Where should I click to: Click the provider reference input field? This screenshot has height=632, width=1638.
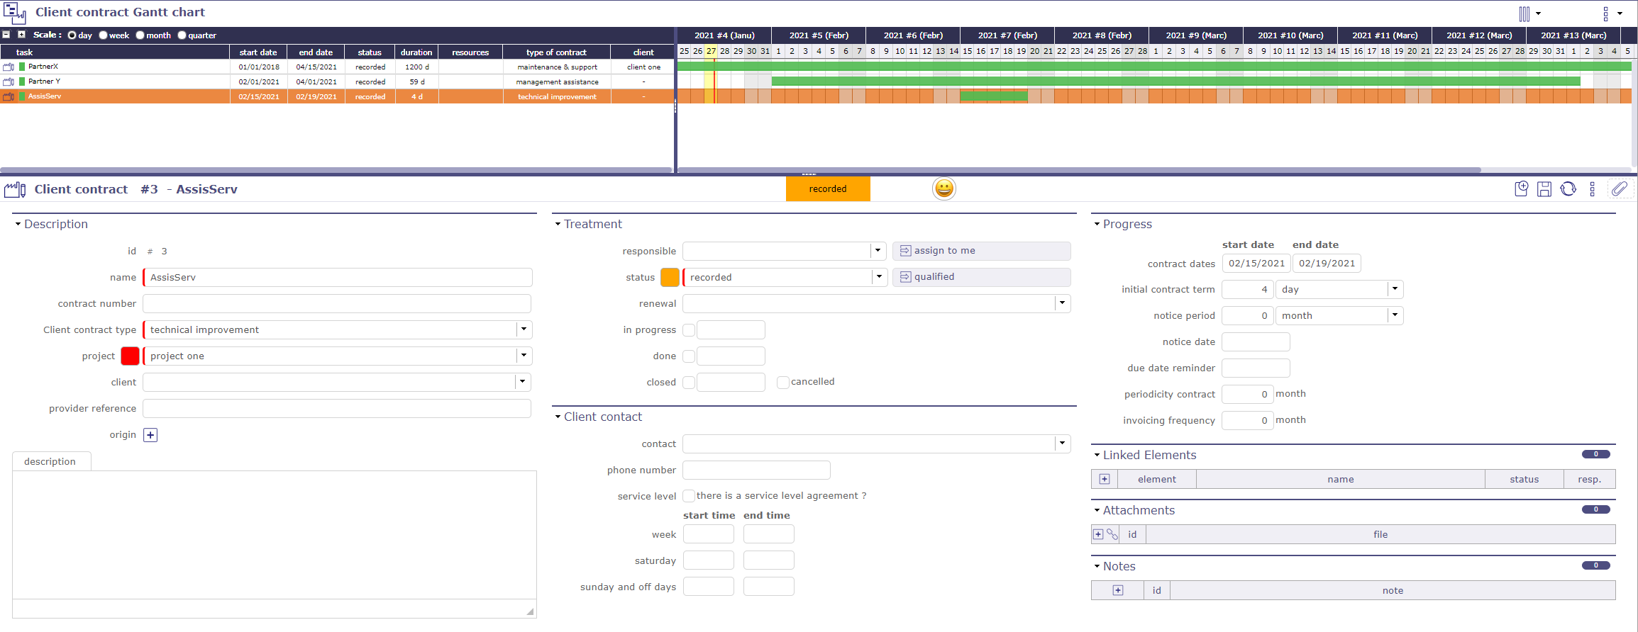(337, 408)
